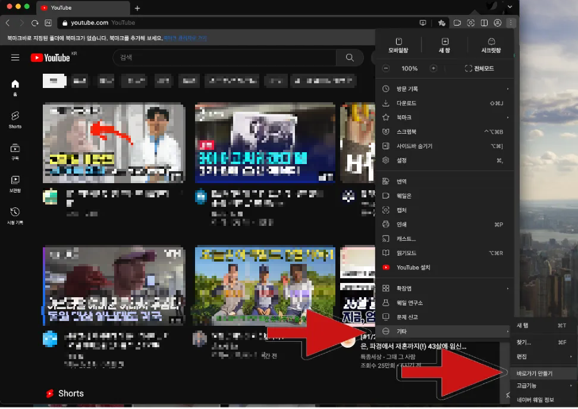Select Print (인쇄) menu item
This screenshot has height=409, width=578.
(x=445, y=225)
